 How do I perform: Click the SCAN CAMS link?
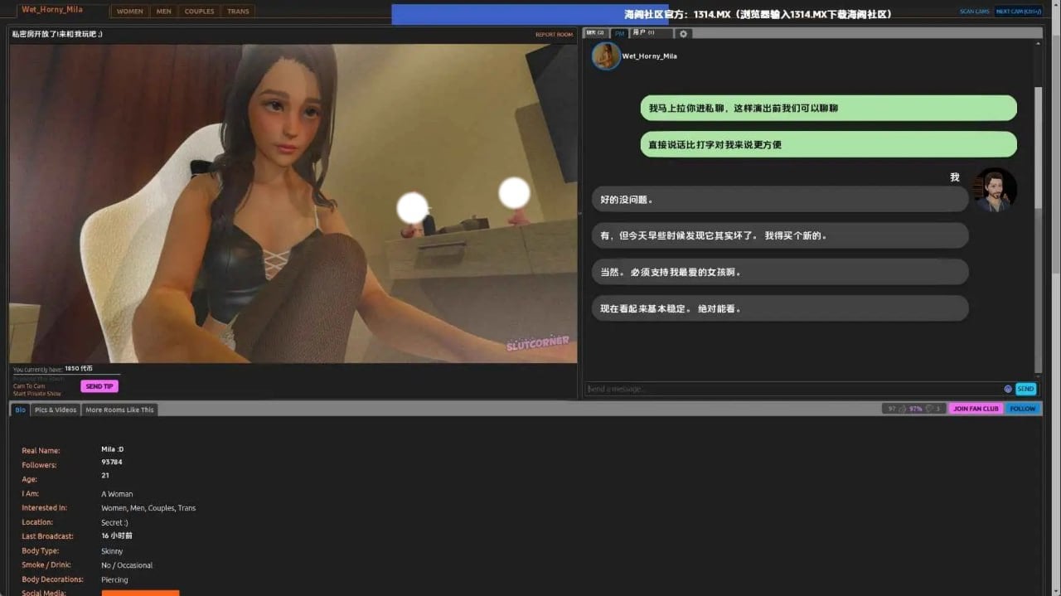click(x=974, y=12)
